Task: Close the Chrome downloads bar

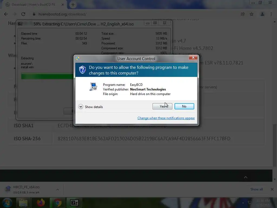Action: 272,189
